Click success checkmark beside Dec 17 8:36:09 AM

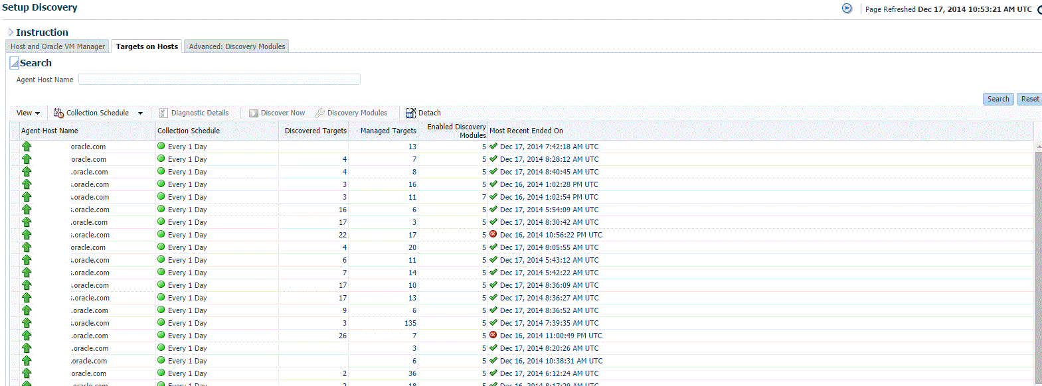pyautogui.click(x=493, y=285)
